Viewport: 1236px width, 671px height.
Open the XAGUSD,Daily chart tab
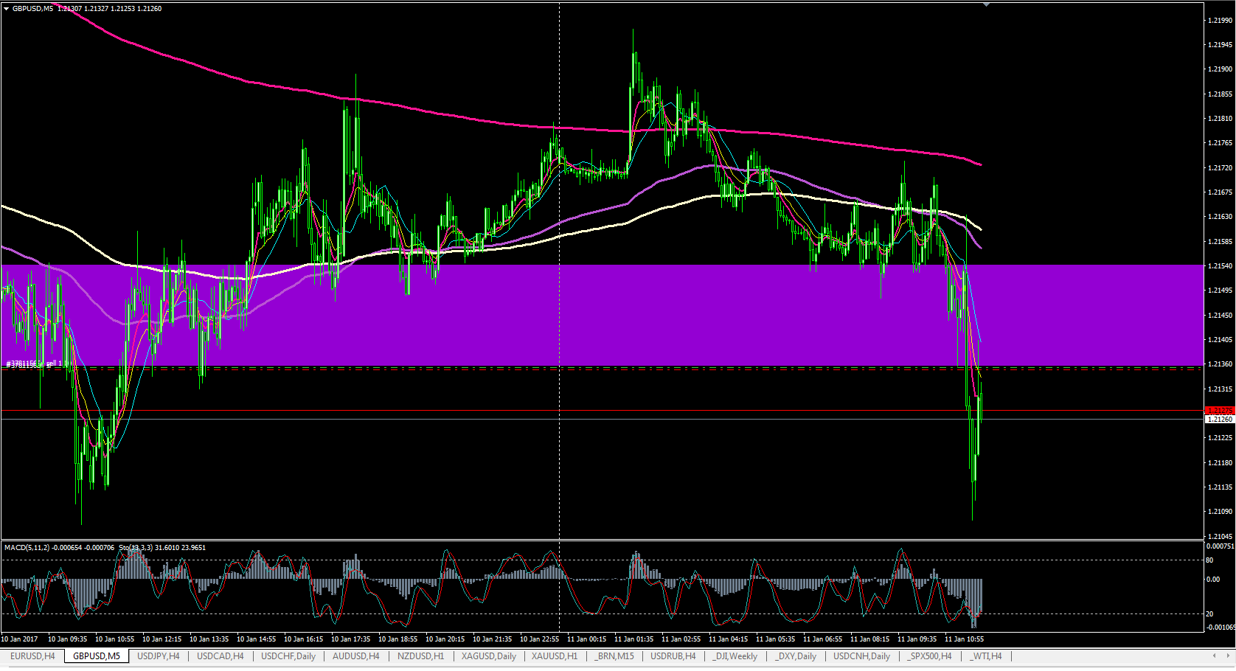(489, 656)
